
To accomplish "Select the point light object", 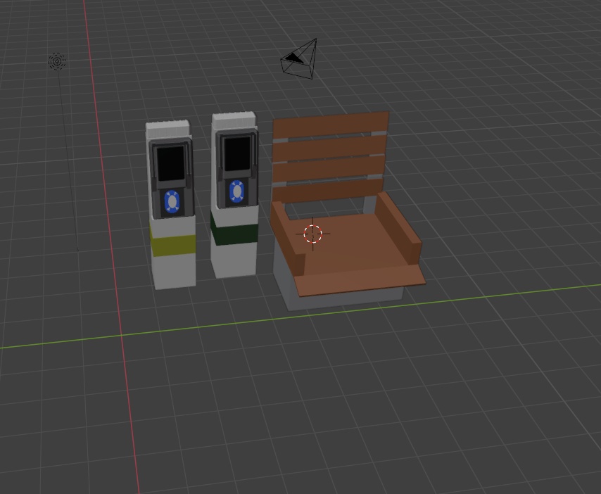I will click(57, 61).
